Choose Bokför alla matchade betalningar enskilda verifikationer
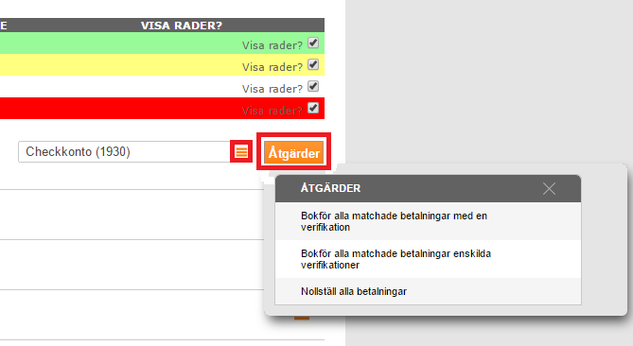 click(x=428, y=259)
